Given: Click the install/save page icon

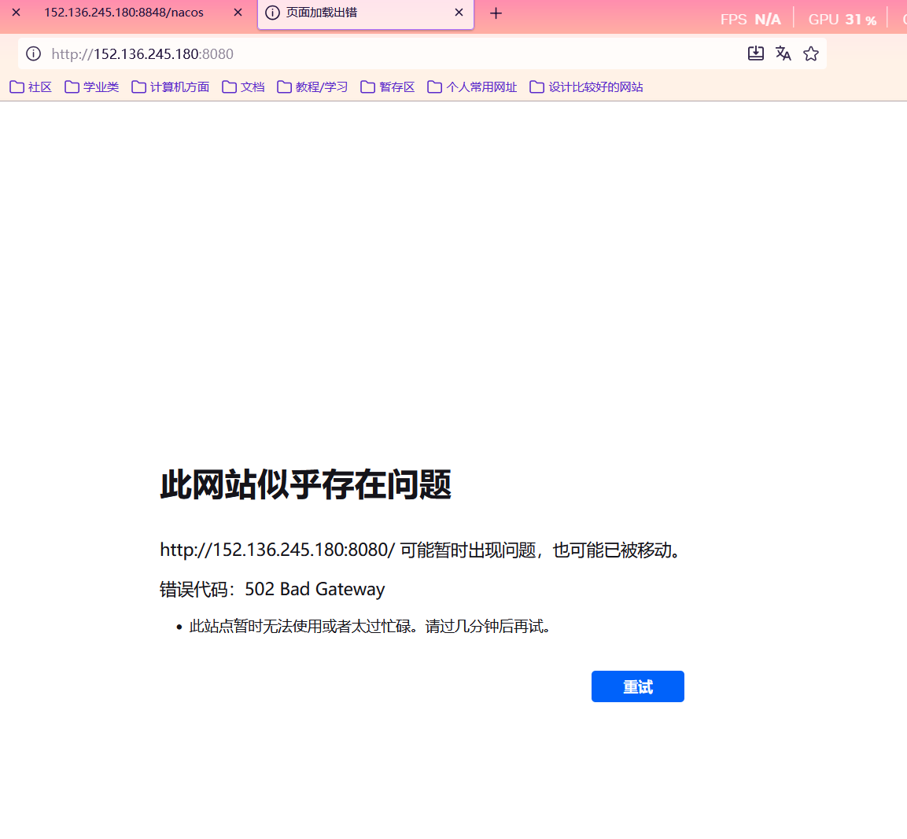Looking at the screenshot, I should [x=755, y=53].
